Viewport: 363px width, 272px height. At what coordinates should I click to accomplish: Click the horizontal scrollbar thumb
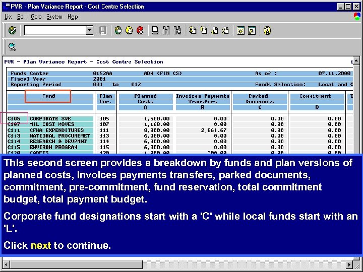tap(76, 264)
